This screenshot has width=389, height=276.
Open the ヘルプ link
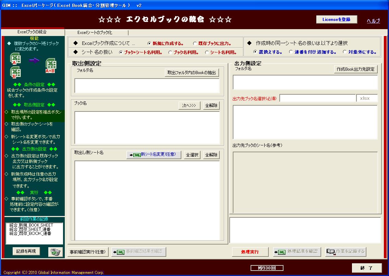[373, 21]
